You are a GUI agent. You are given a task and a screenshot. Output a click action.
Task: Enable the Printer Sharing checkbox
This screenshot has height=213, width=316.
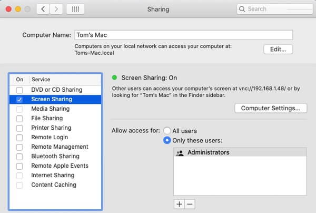pos(19,128)
